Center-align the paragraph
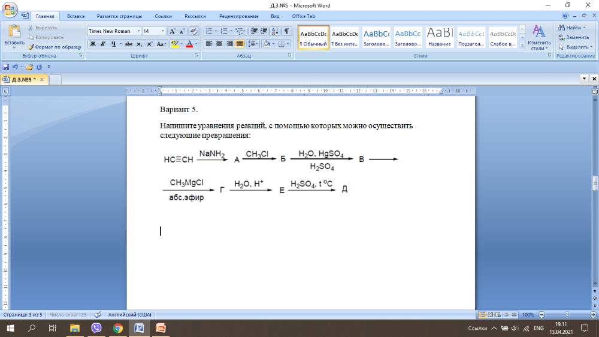 219,44
